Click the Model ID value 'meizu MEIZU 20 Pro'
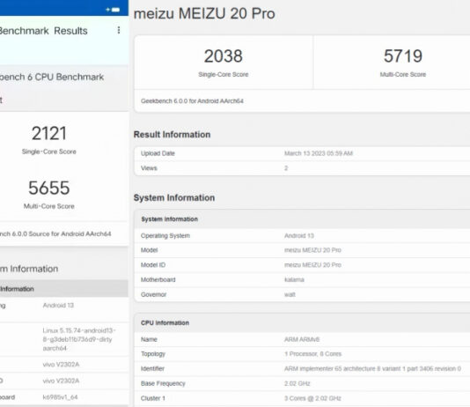The width and height of the screenshot is (470, 407). (312, 265)
